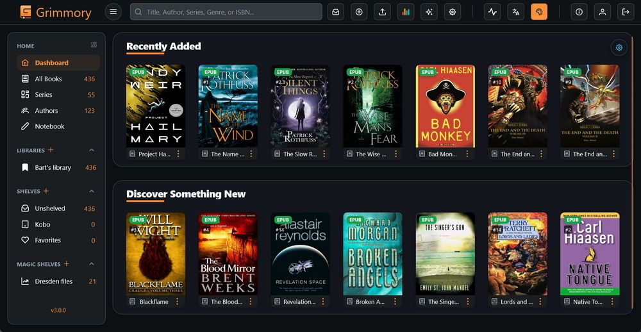
Task: Open Blackflame book cover
Action: coord(156,254)
